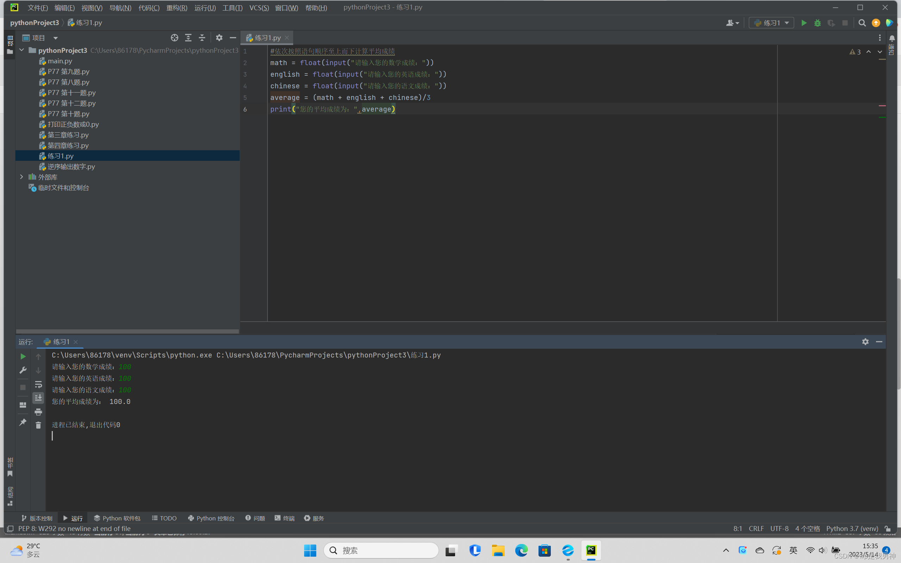Toggle scroll to end in the console
Image resolution: width=901 pixels, height=563 pixels.
38,398
